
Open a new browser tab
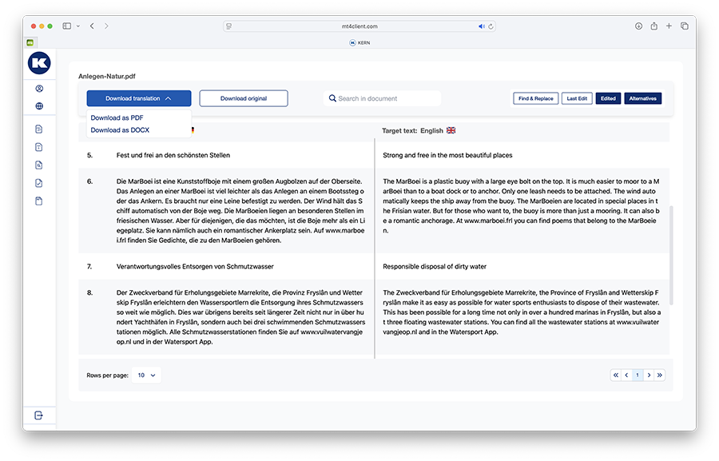click(x=669, y=26)
